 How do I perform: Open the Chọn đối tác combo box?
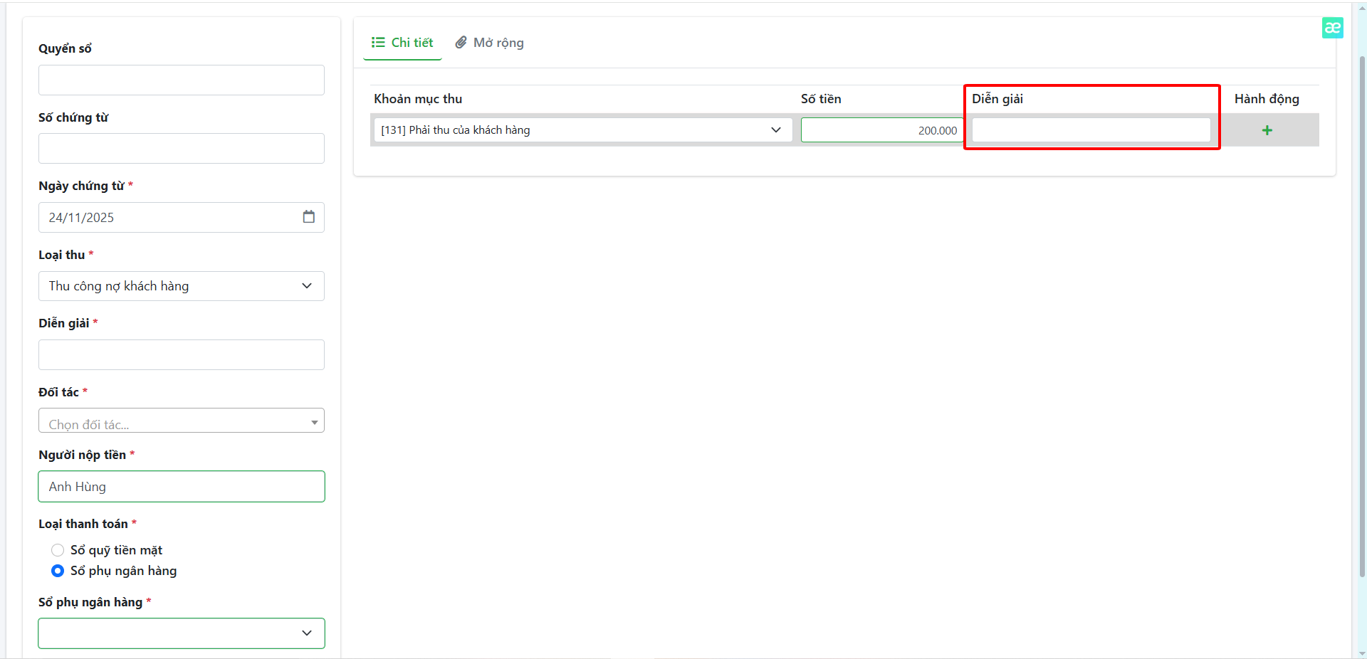[181, 421]
